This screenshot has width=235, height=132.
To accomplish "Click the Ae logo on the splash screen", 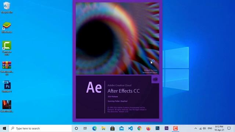I will 94,87.
